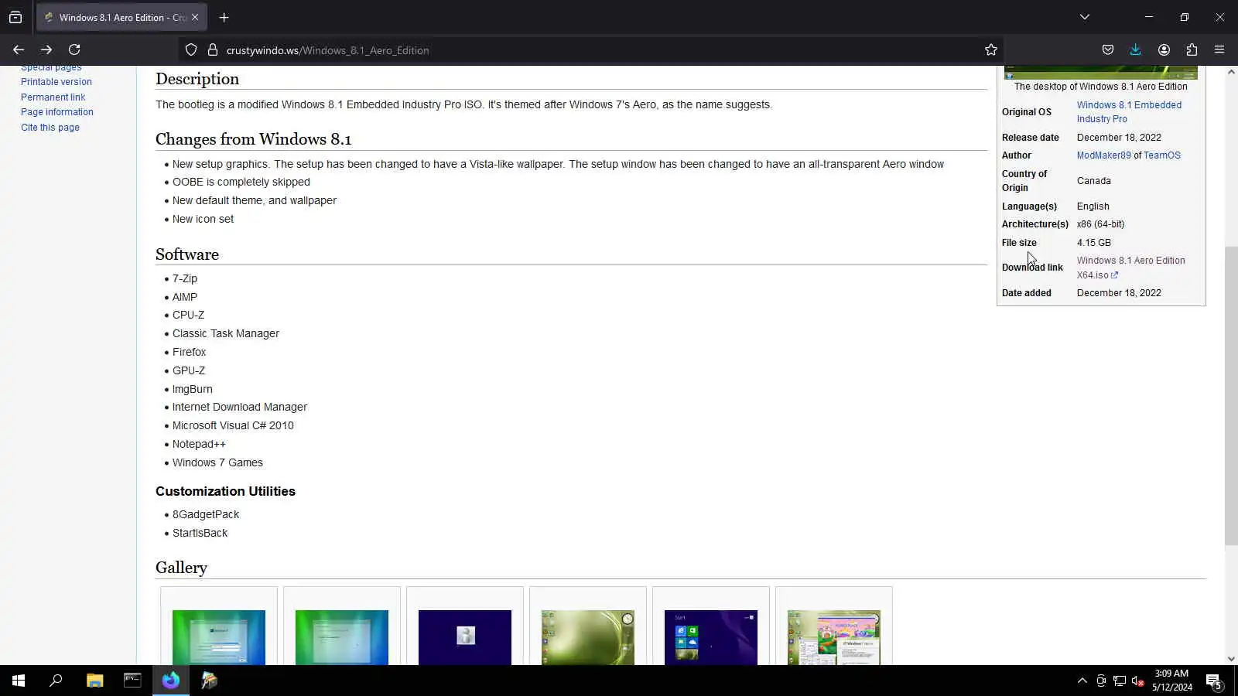Save page to Pocket

click(1108, 49)
